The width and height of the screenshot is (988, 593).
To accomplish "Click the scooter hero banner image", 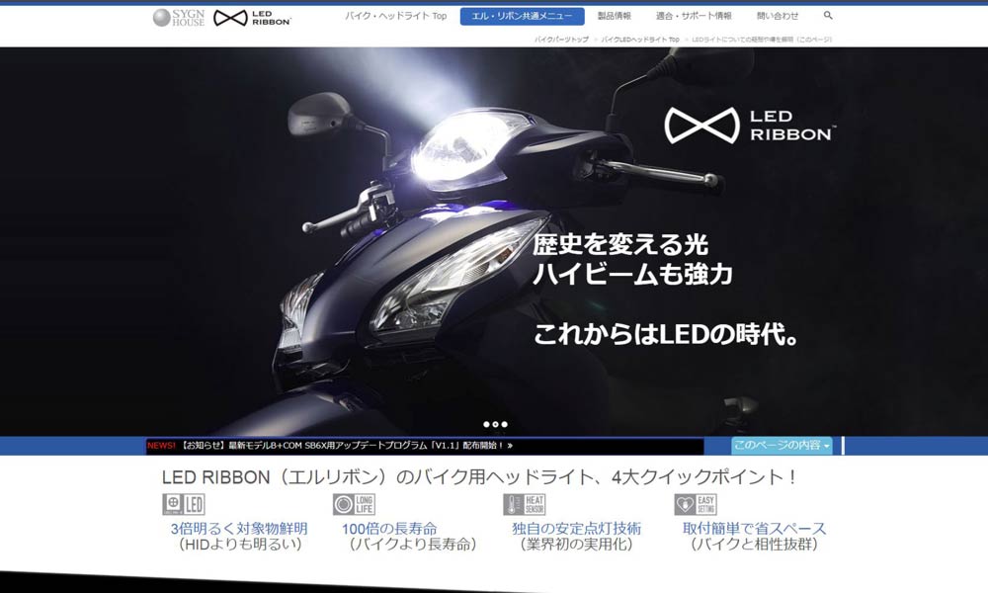I will [494, 241].
